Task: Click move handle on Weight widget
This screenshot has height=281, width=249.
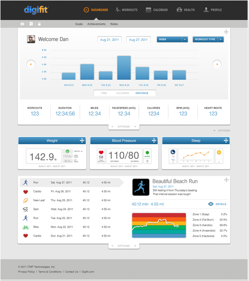Action: point(82,140)
